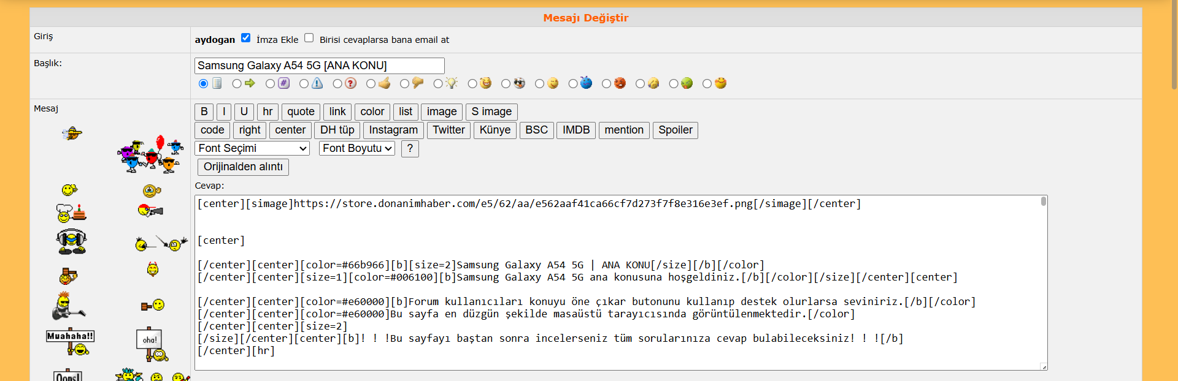1178x381 pixels.
Task: Click into the Başlık title field
Action: point(320,66)
